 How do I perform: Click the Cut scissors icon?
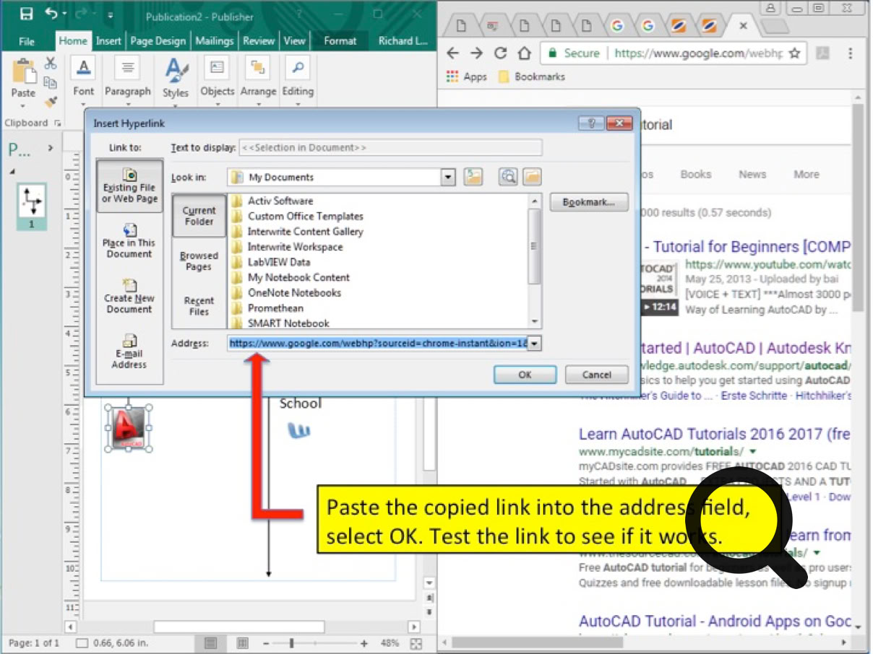tap(51, 64)
